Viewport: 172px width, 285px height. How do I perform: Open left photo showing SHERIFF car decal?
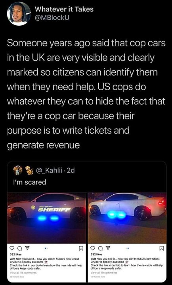pyautogui.click(x=46, y=218)
